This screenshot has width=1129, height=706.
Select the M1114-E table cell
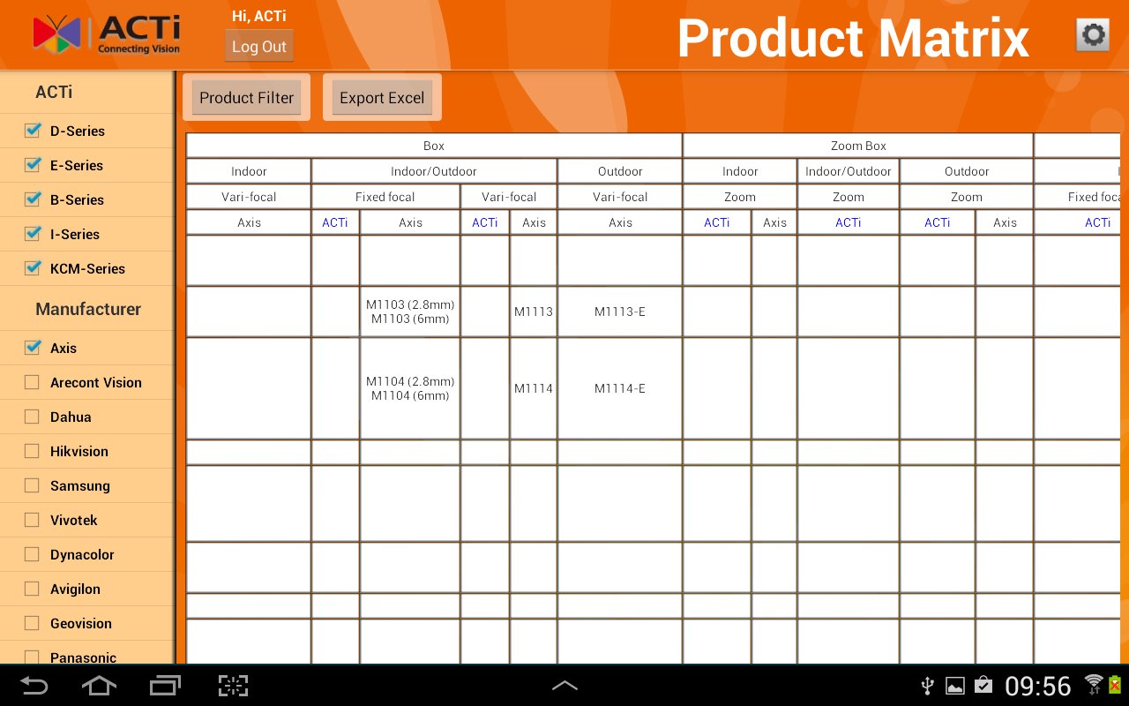pos(620,388)
